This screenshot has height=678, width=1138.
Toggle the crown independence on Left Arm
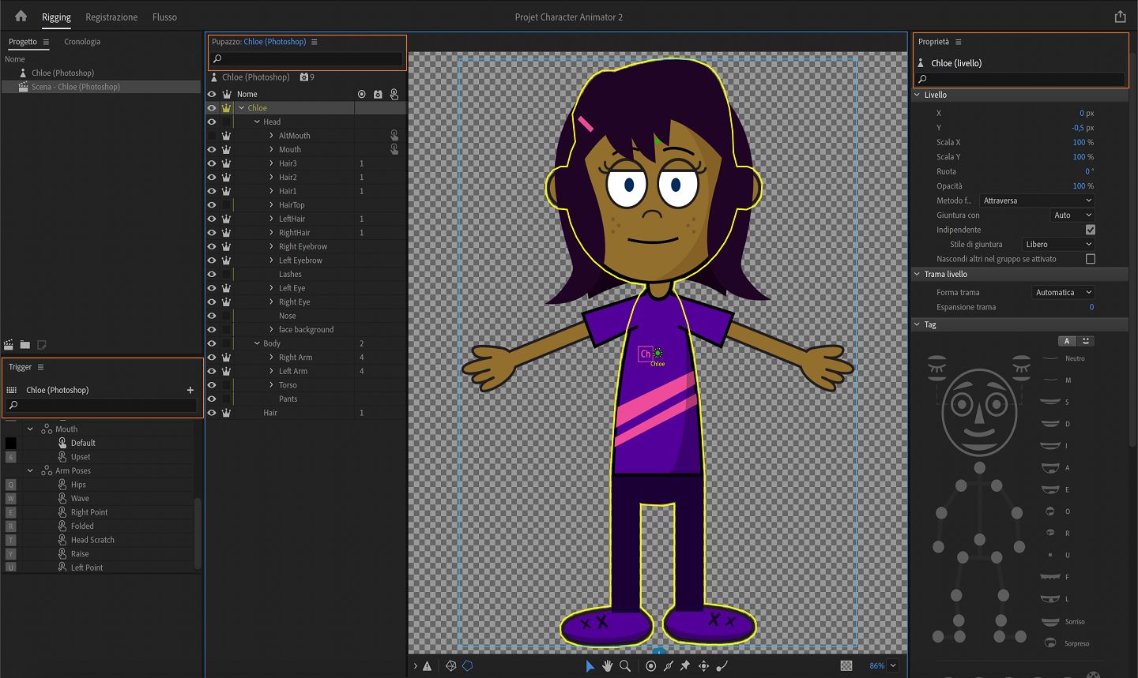(227, 371)
